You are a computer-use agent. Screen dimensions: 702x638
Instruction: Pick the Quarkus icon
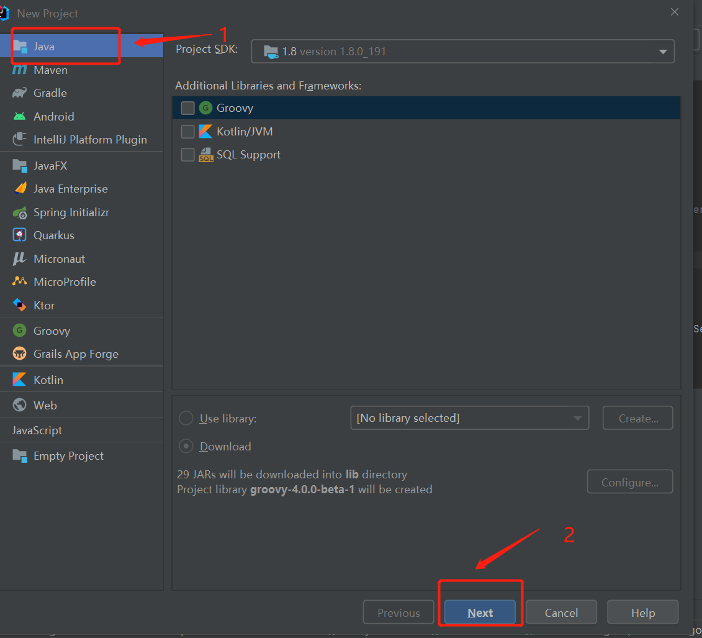coord(20,235)
